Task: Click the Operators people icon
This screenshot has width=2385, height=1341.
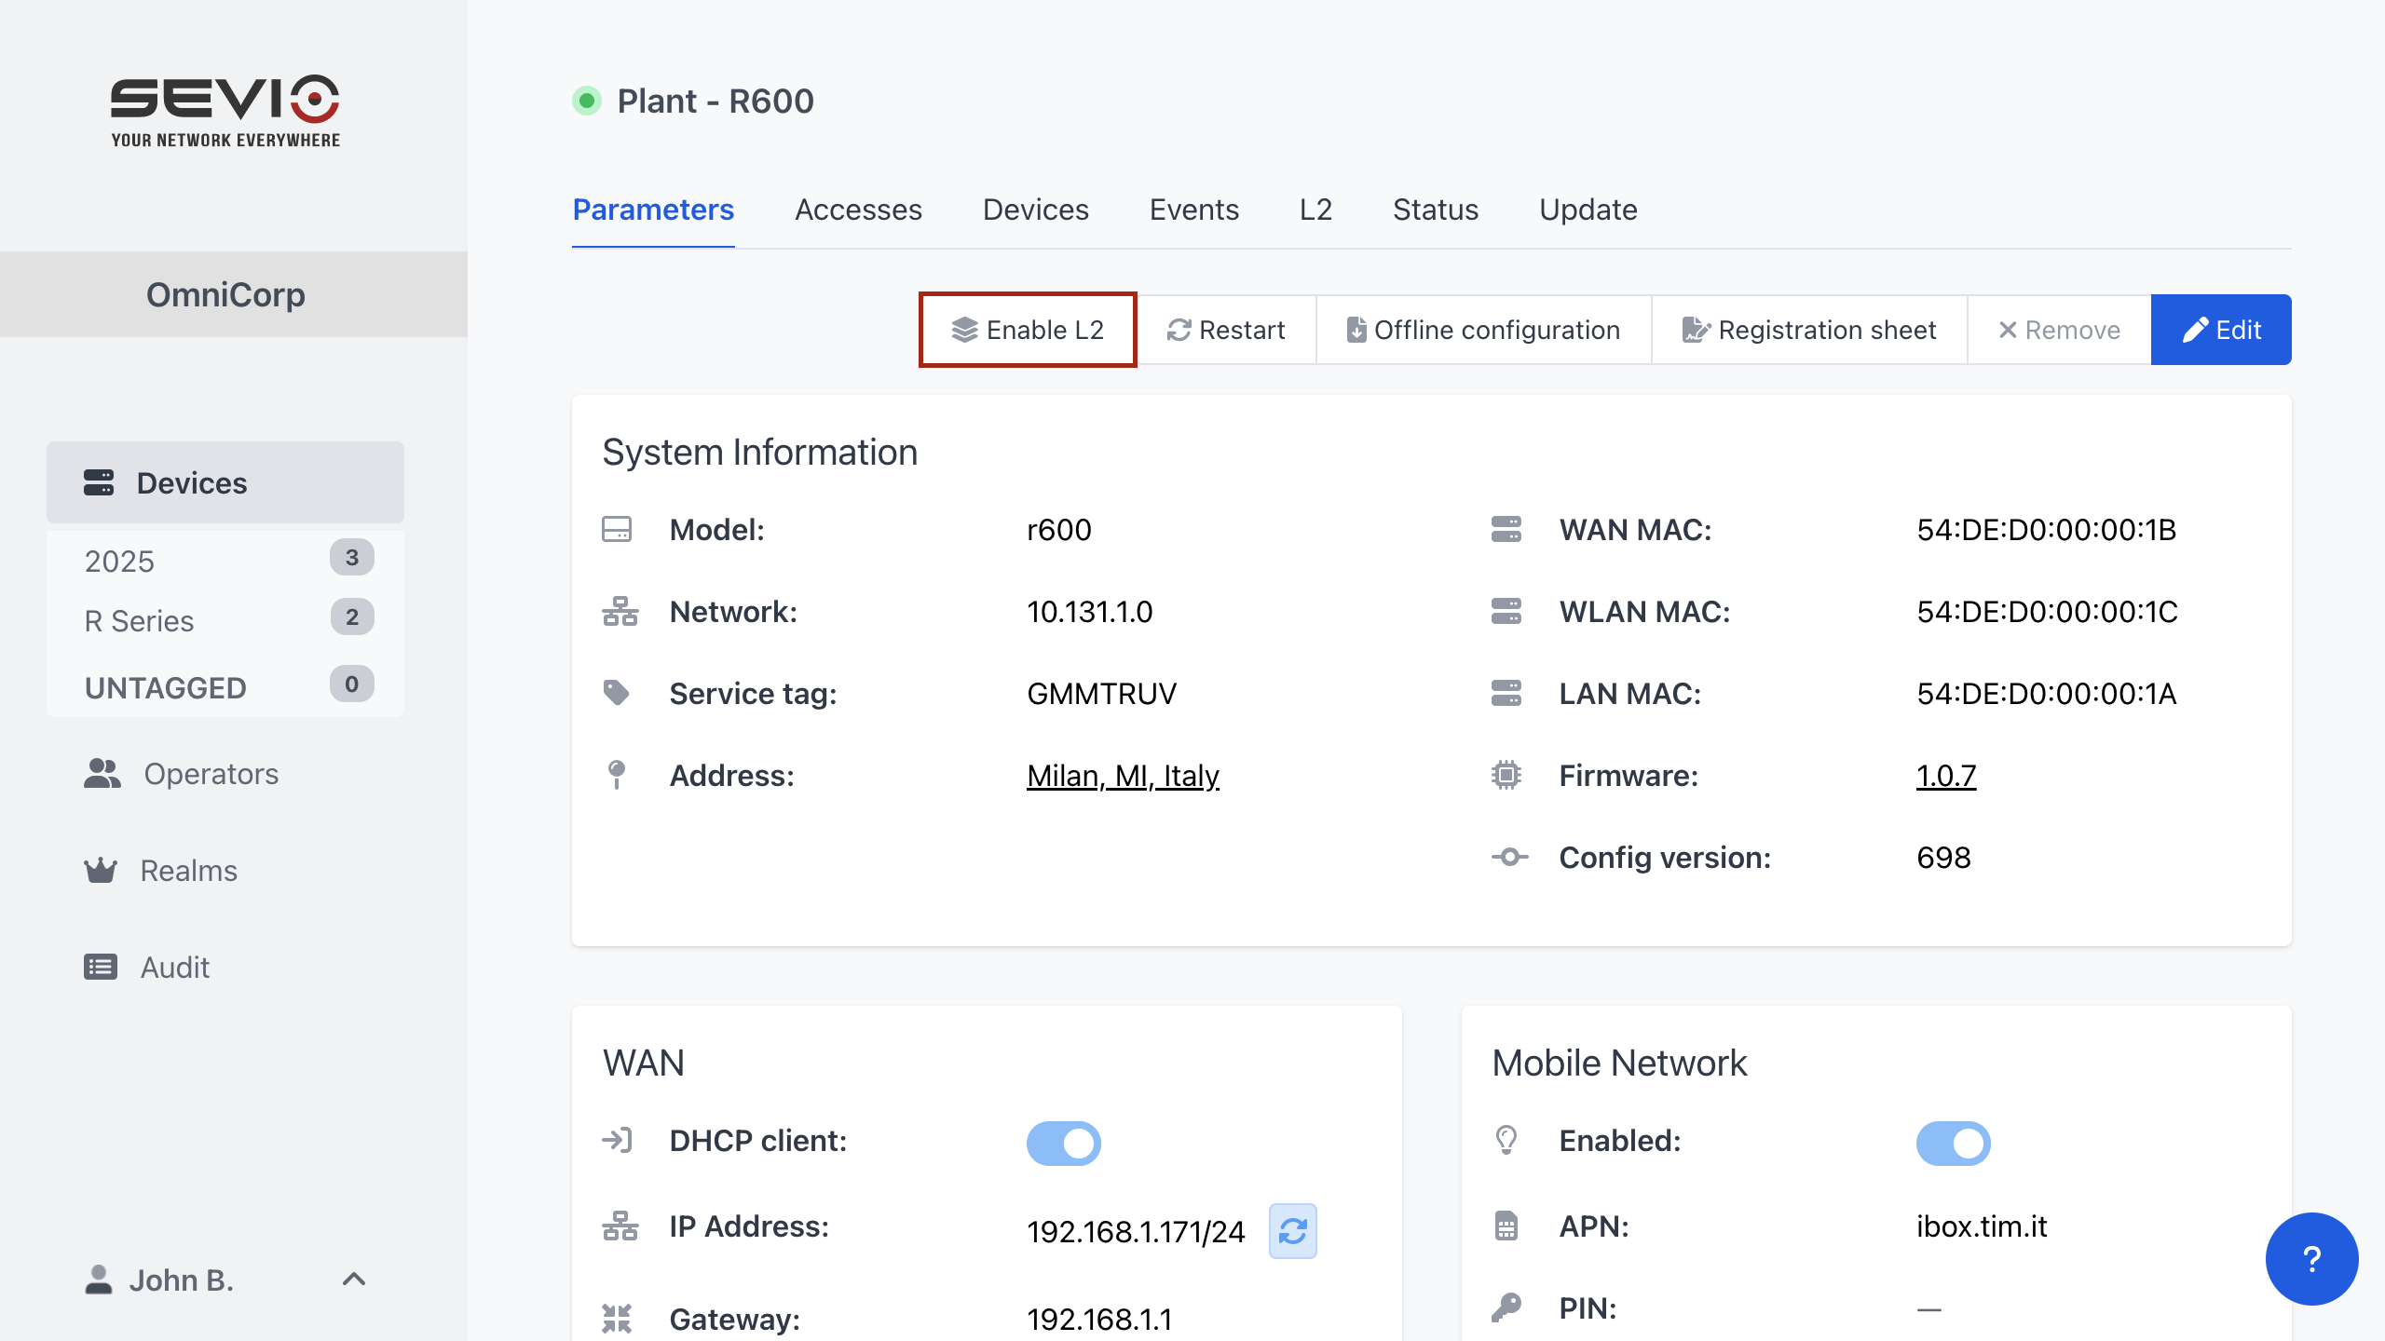Action: pos(102,773)
